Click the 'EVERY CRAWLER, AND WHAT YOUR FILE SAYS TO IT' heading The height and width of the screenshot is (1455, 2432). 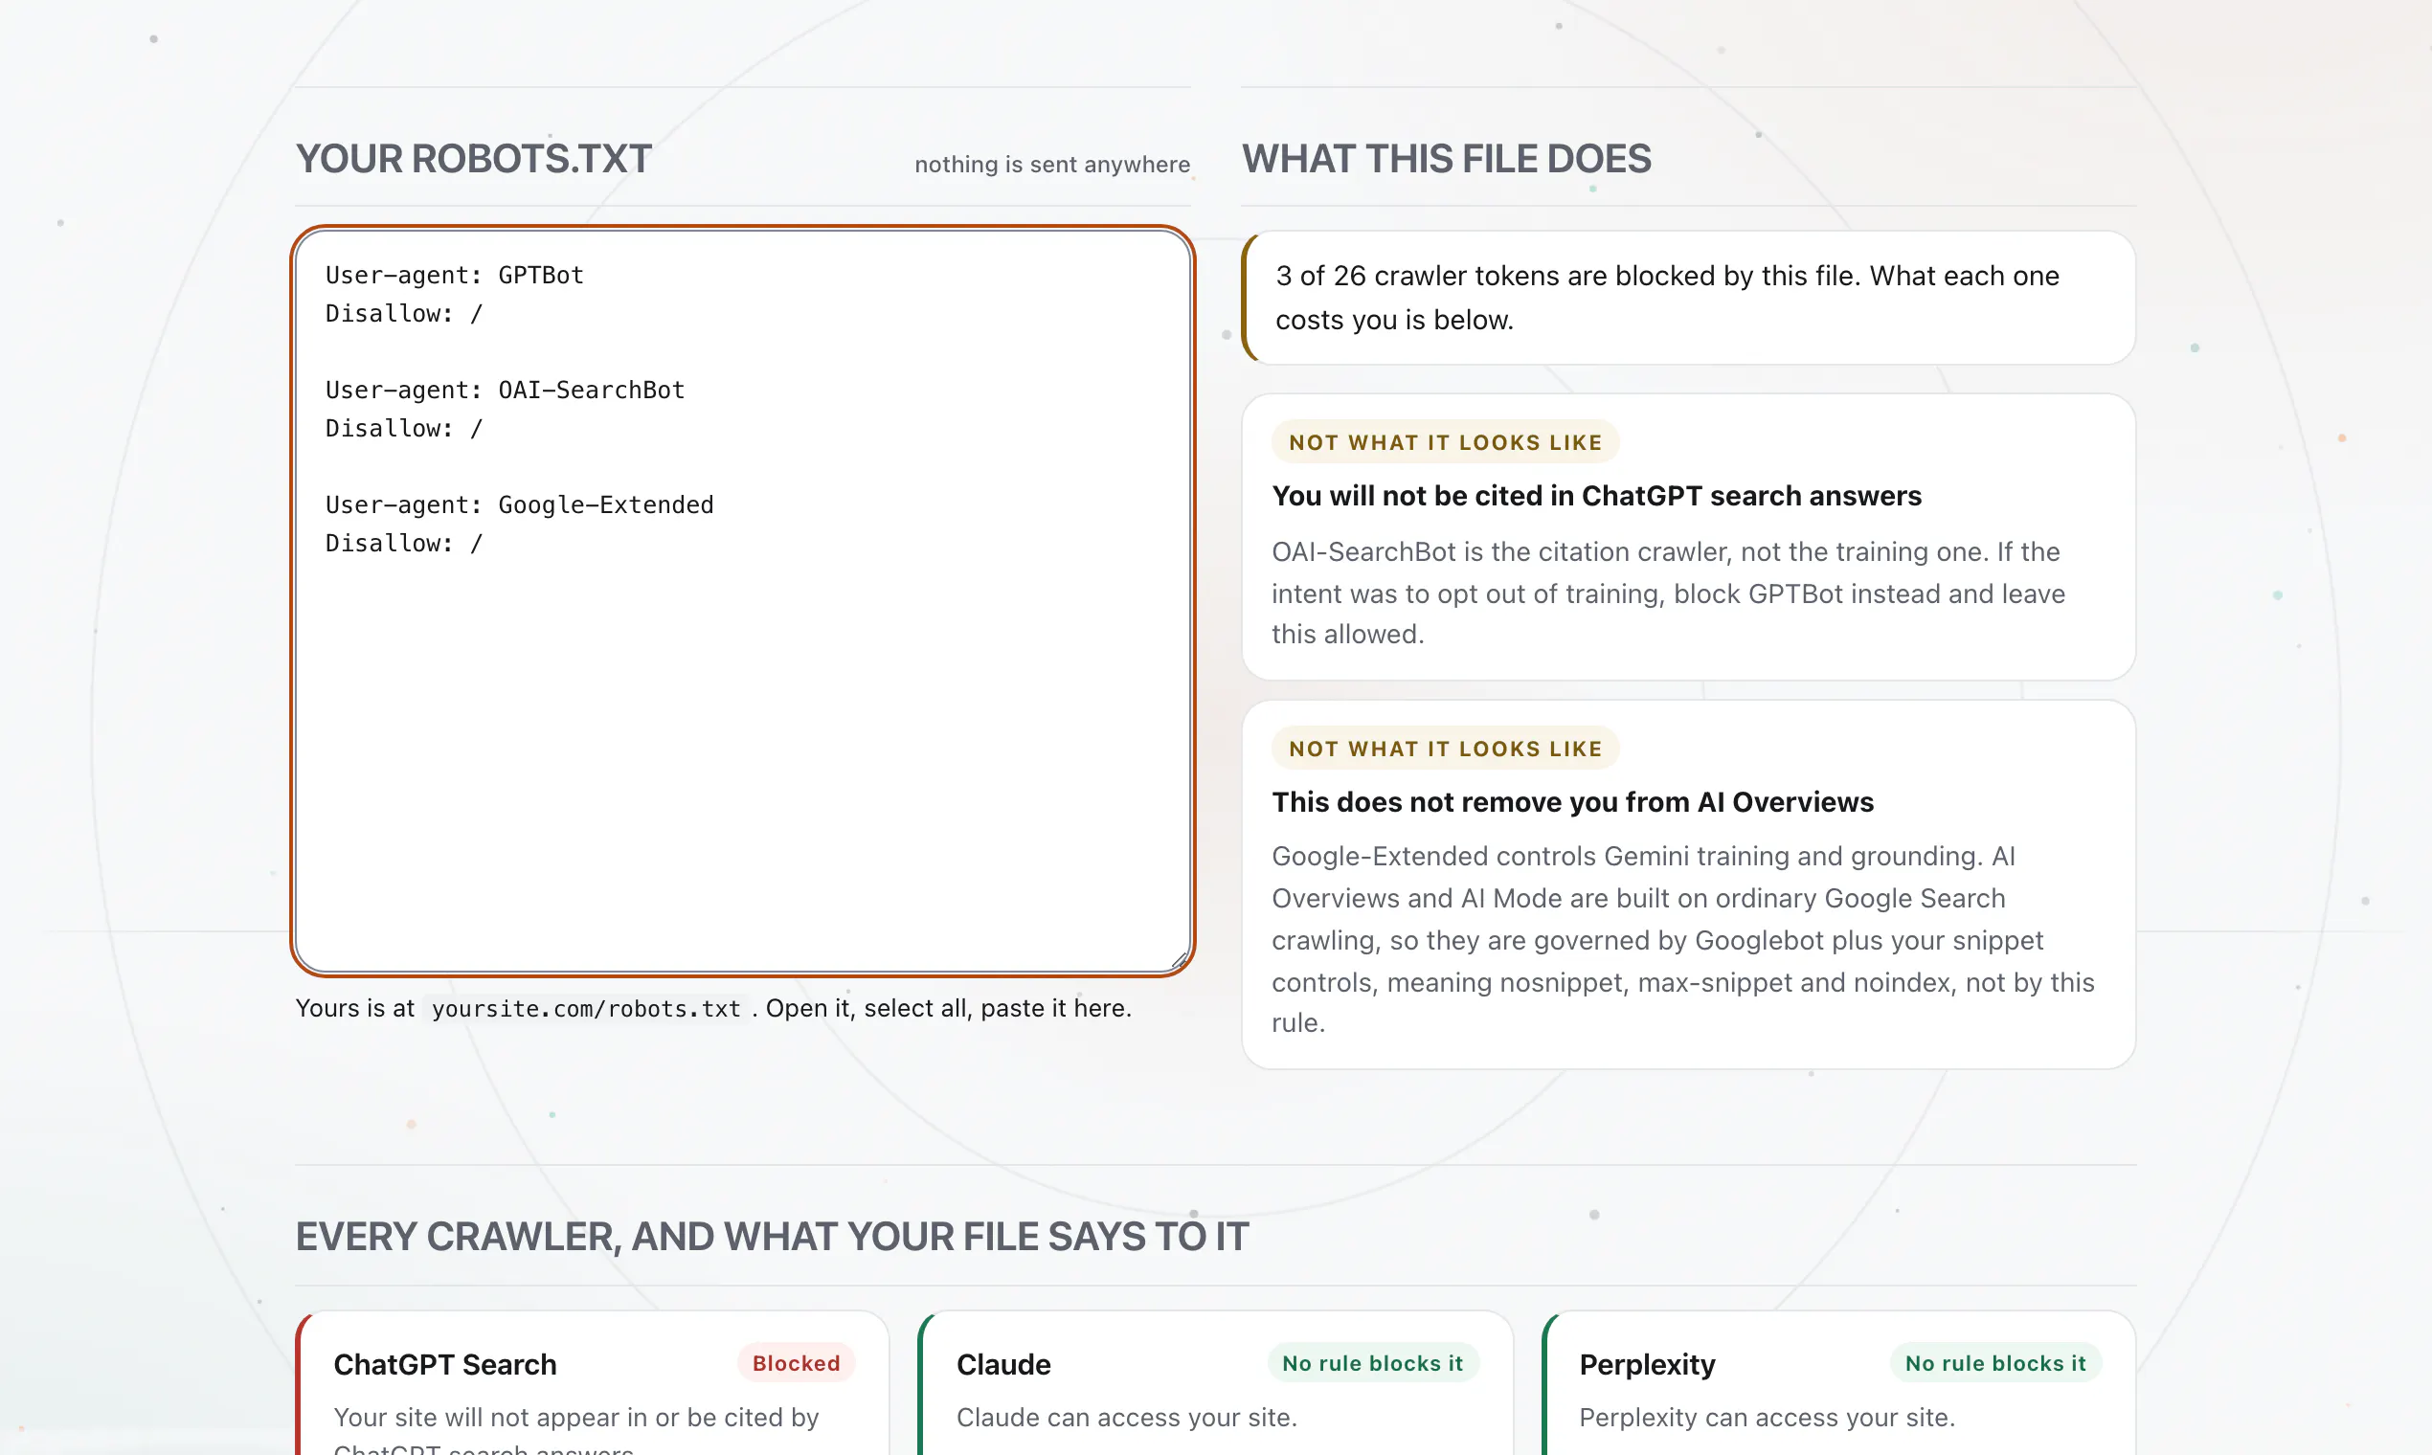pyautogui.click(x=772, y=1238)
